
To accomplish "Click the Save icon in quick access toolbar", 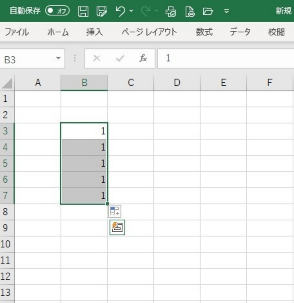I will point(83,11).
